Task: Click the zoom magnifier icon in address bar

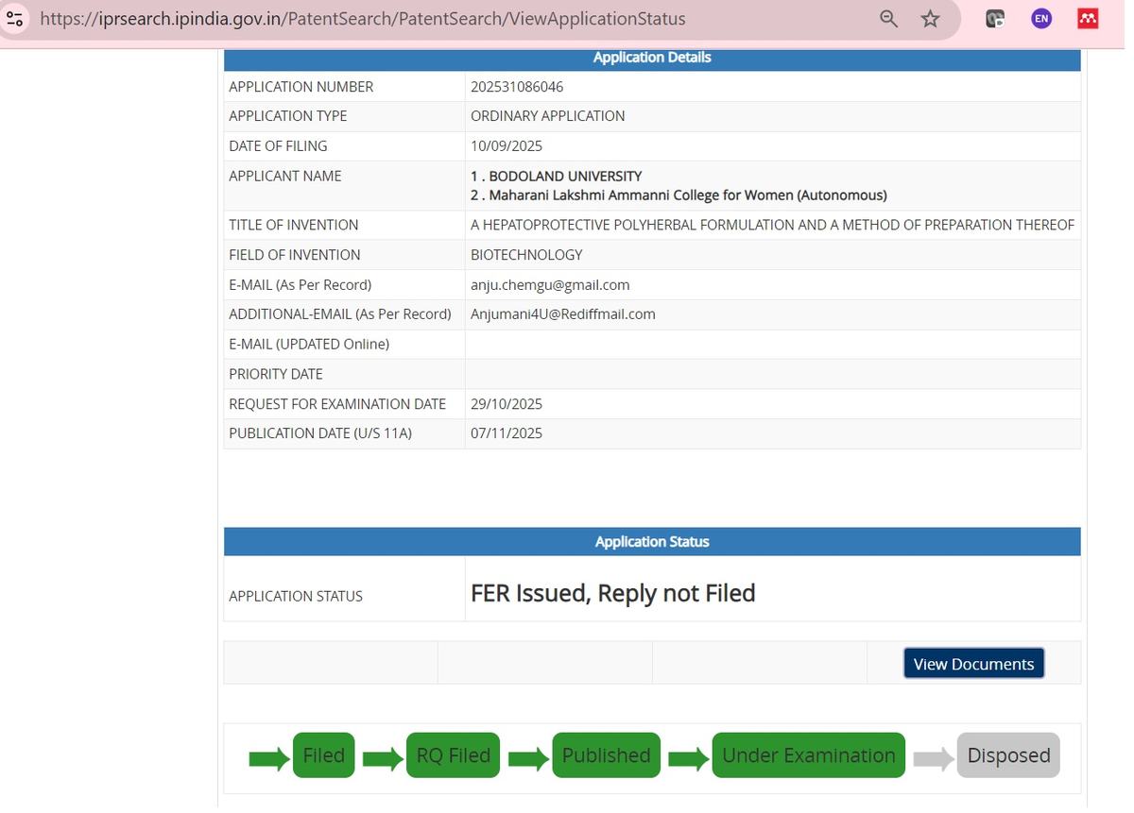Action: pyautogui.click(x=888, y=19)
